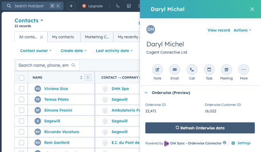Click the TP avatar for Teresa Pilato
Viewport: 261px width, 152px height.
pos(38,100)
